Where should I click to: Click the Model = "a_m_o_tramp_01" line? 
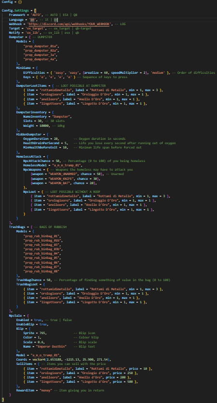[39, 355]
